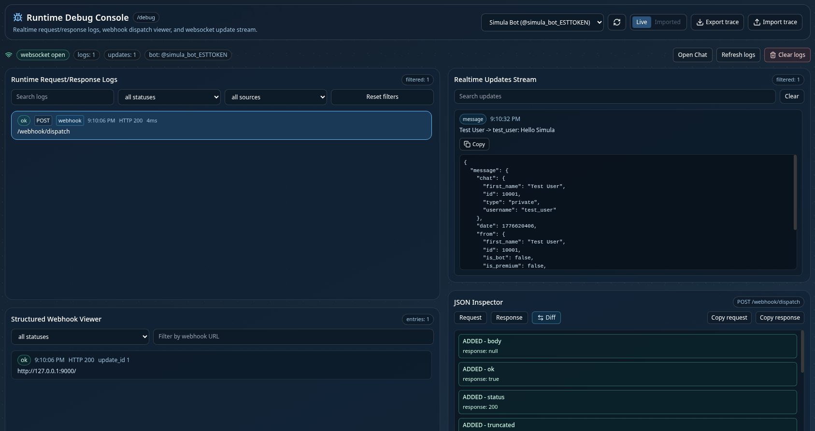Click the bug icon beside Runtime Debug Console
Image resolution: width=815 pixels, height=431 pixels.
pos(18,17)
